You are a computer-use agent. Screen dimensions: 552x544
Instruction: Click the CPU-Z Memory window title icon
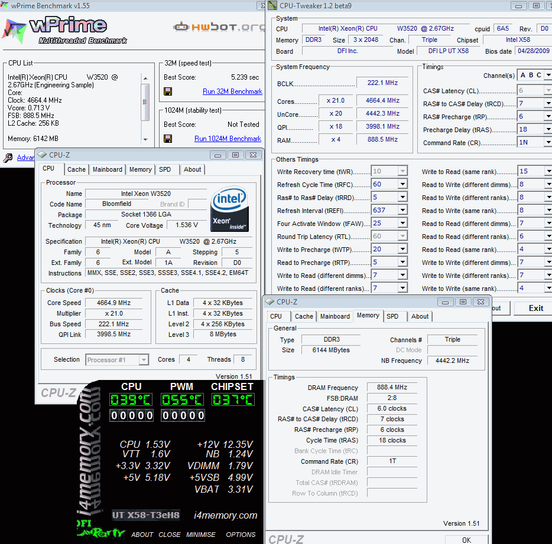(269, 302)
